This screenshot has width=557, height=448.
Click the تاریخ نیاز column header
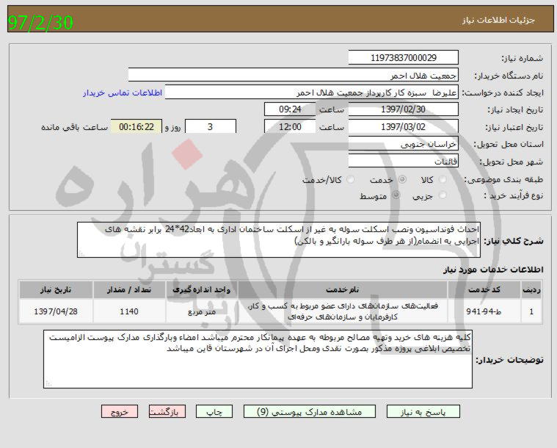56,289
